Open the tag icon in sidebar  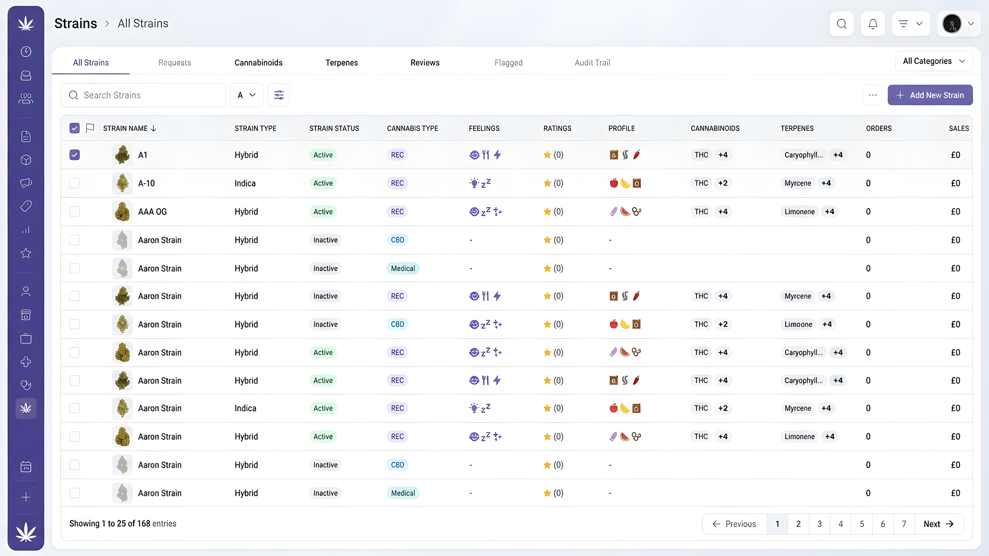click(x=26, y=206)
